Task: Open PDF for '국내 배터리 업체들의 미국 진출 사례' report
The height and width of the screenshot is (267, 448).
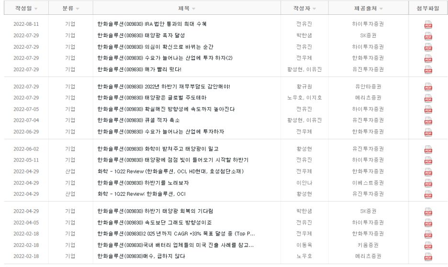Action: (428, 246)
